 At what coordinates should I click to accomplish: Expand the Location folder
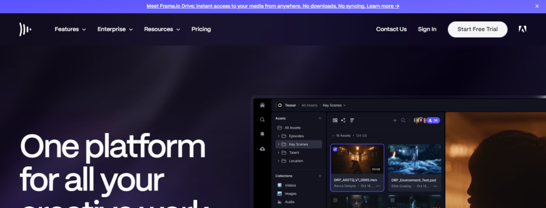coord(278,161)
